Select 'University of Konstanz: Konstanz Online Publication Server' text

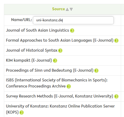tap(60, 106)
